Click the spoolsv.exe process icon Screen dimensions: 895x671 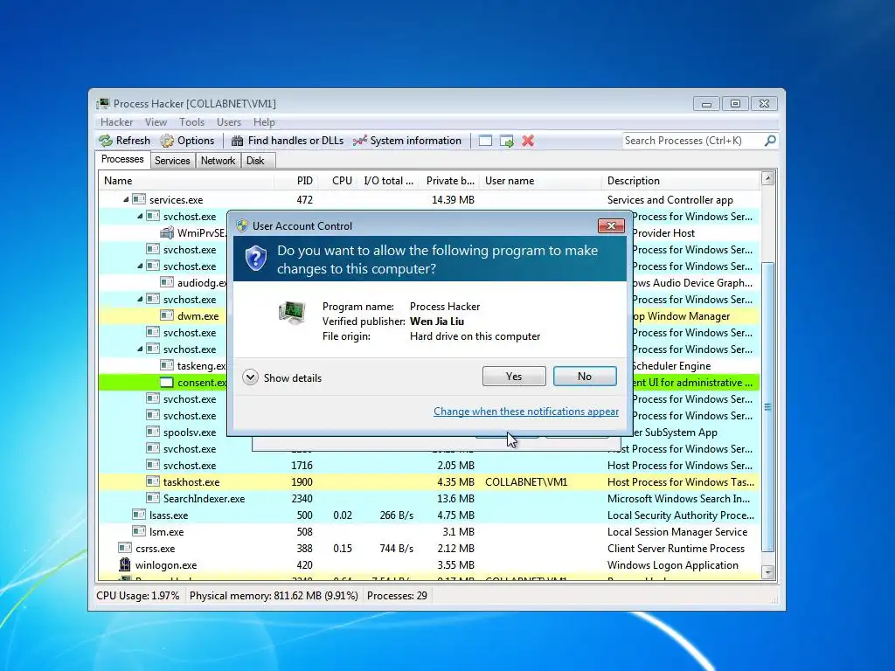[x=152, y=432]
